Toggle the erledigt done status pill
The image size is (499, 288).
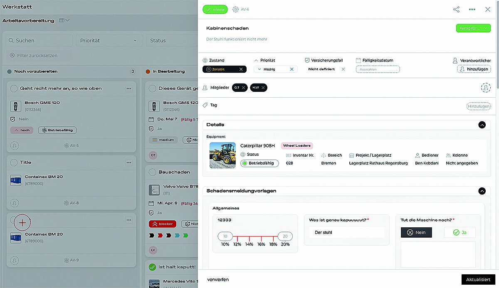[215, 9]
